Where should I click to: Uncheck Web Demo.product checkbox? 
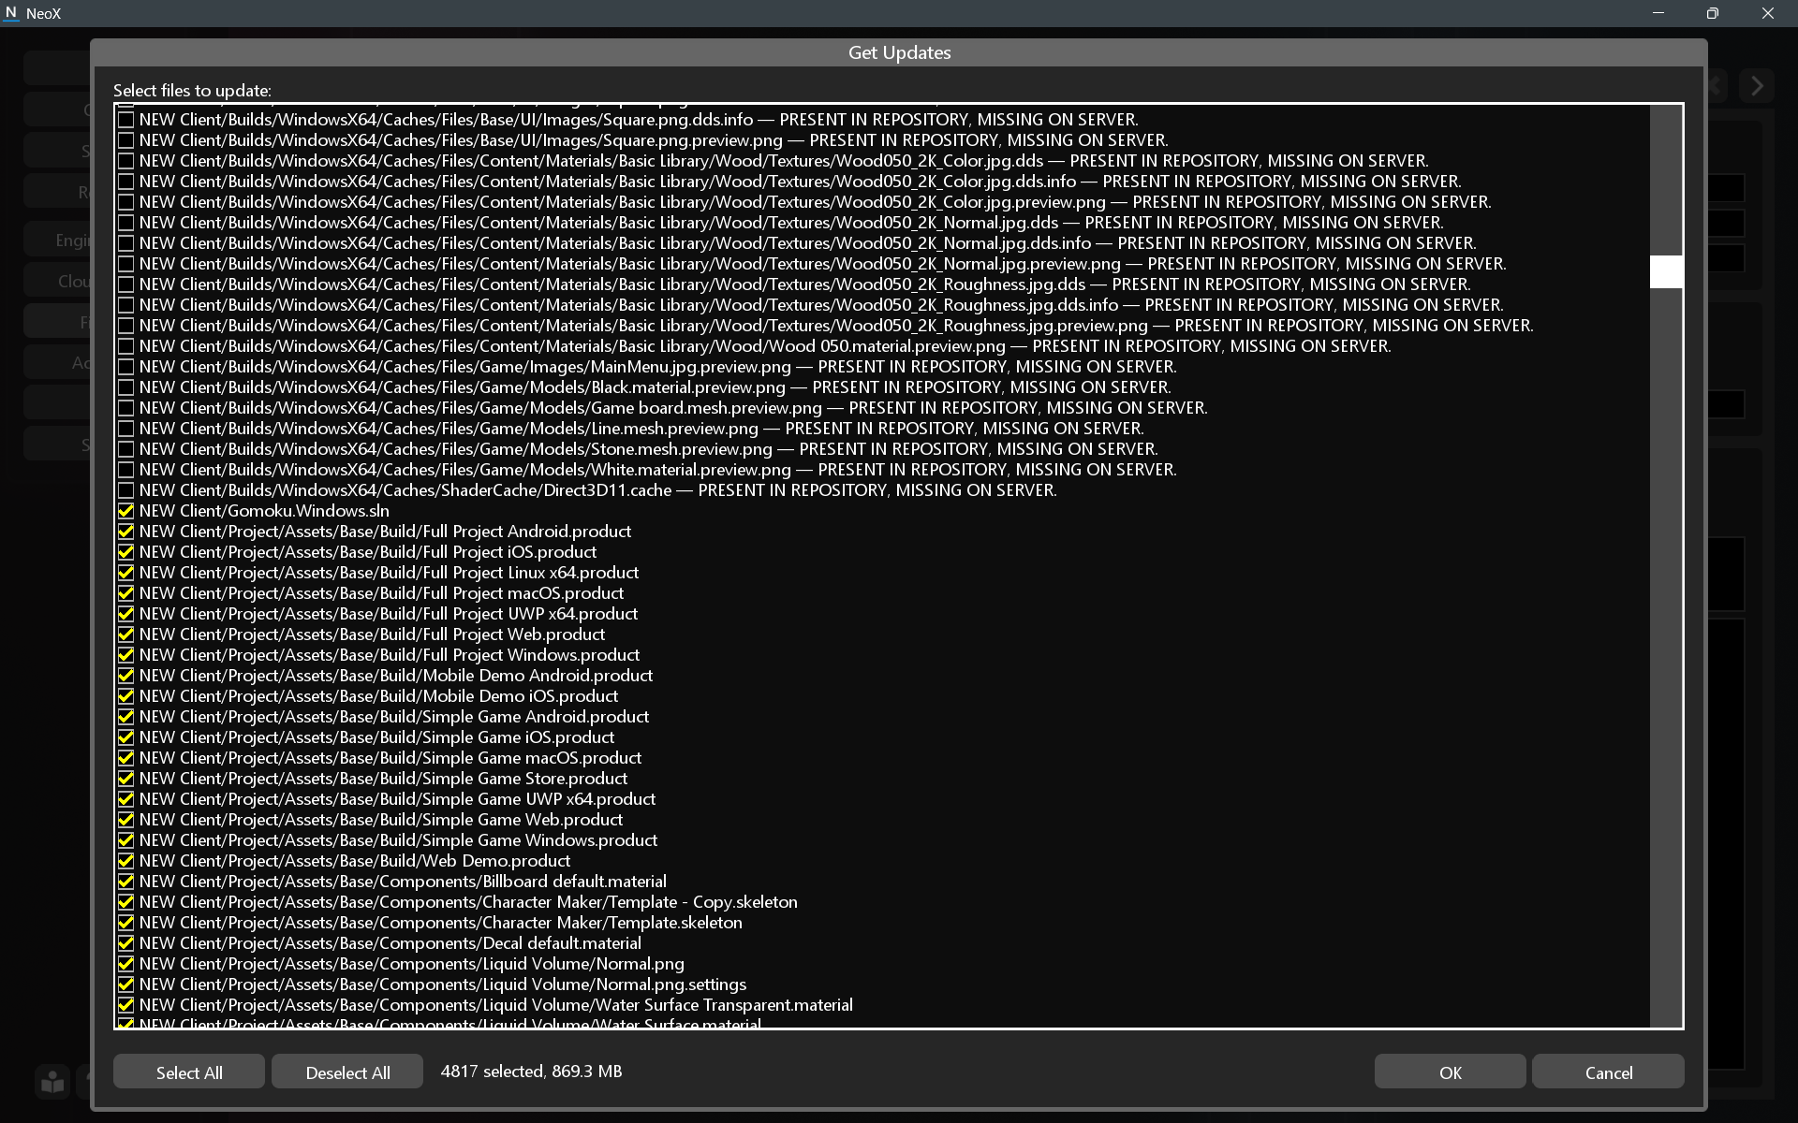[125, 861]
